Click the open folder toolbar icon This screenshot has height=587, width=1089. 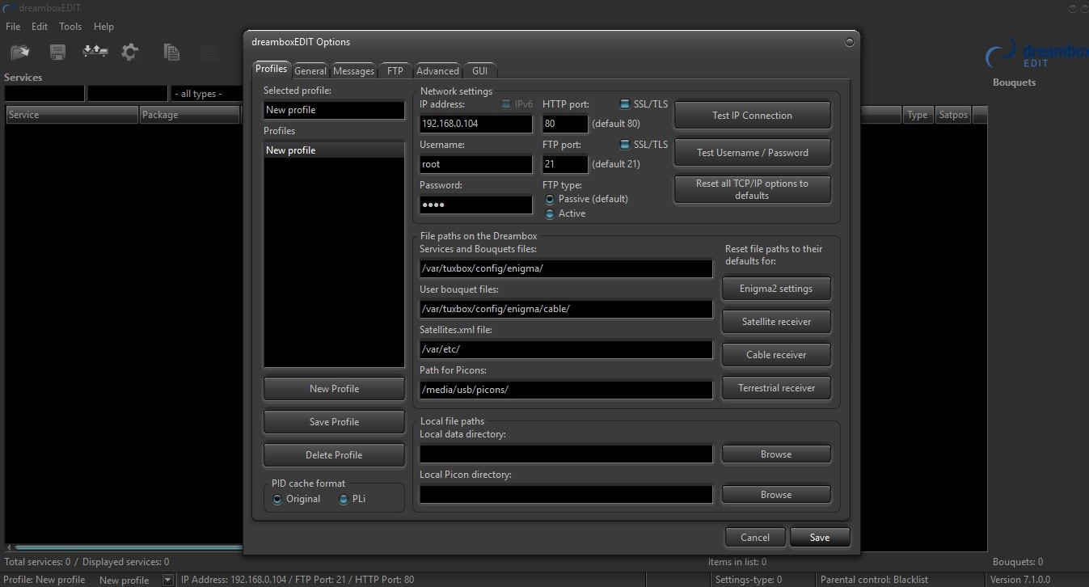19,53
